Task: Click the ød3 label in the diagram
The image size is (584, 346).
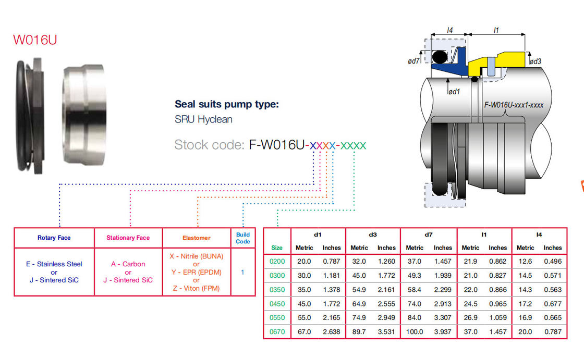Action: tap(535, 61)
